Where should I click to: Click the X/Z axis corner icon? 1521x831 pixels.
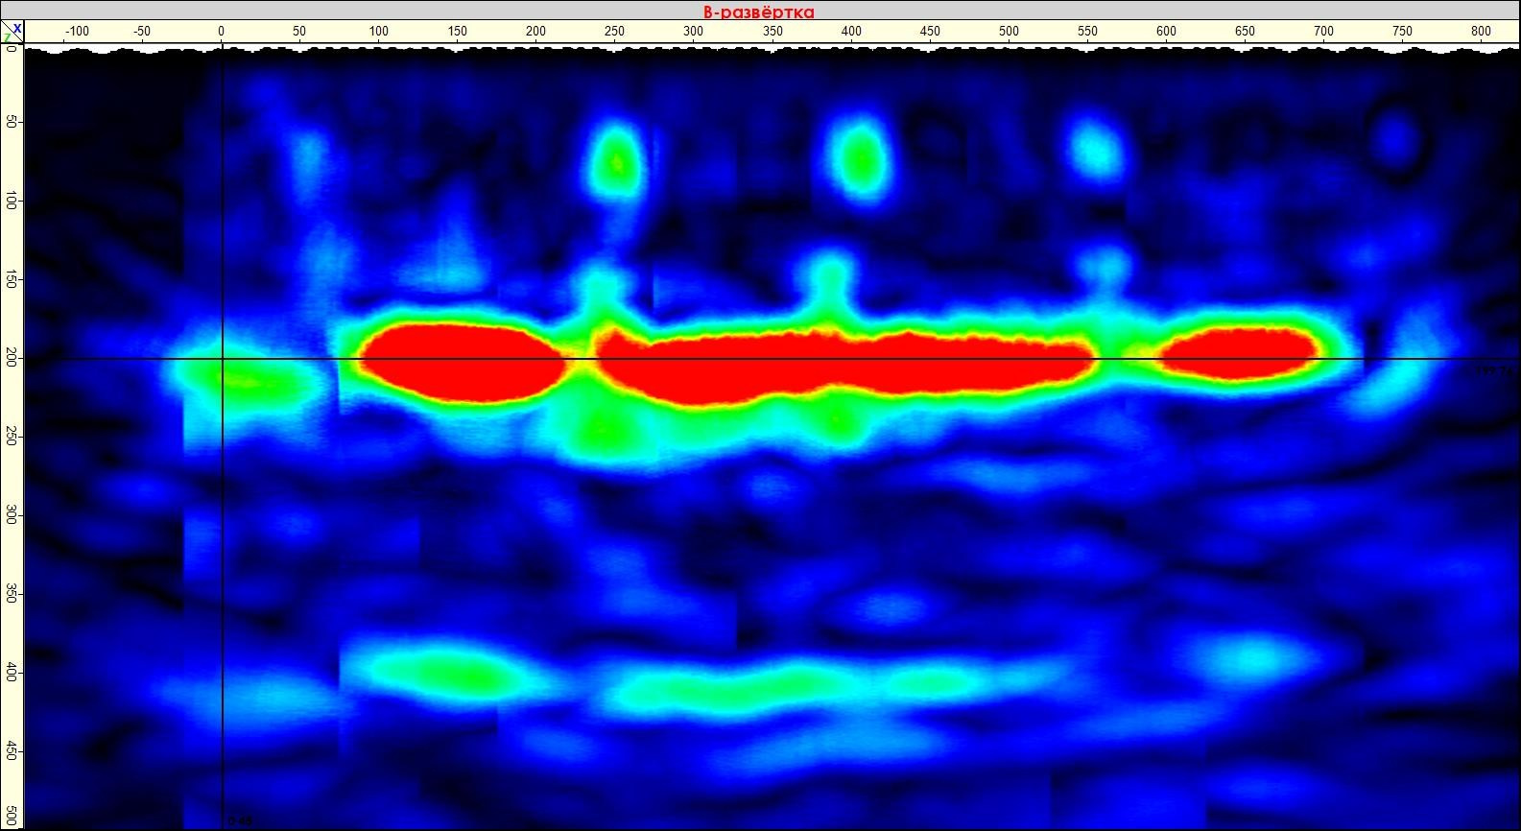tap(12, 33)
